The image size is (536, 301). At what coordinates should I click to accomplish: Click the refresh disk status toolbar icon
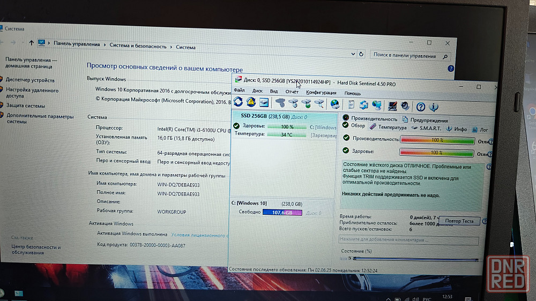pos(239,102)
